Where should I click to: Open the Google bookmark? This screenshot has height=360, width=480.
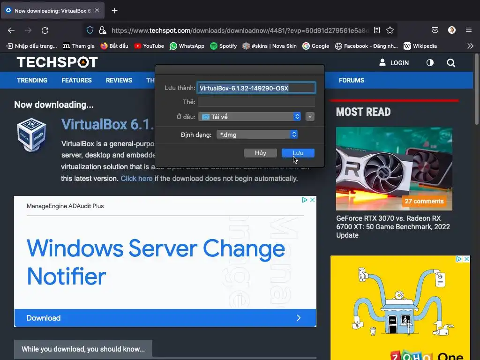pos(315,46)
